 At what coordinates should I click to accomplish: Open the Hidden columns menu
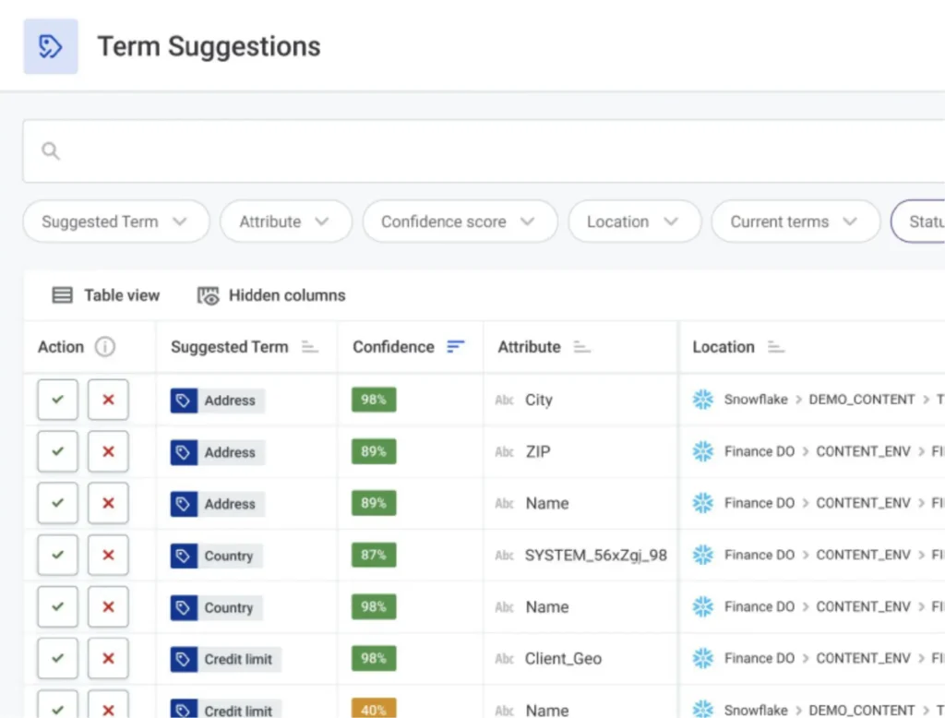pyautogui.click(x=271, y=295)
